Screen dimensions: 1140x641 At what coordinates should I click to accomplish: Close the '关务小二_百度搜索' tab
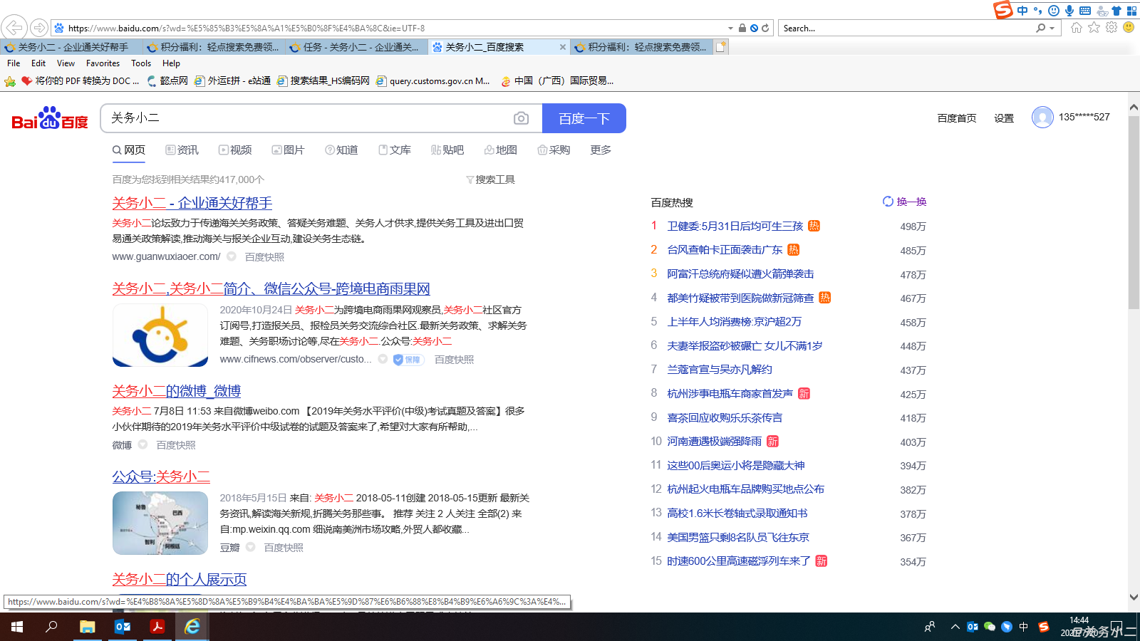pyautogui.click(x=563, y=47)
